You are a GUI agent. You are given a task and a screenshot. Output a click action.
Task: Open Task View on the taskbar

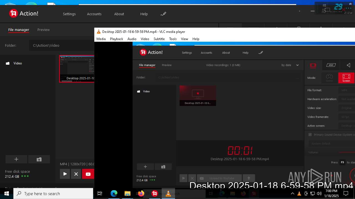(100, 193)
